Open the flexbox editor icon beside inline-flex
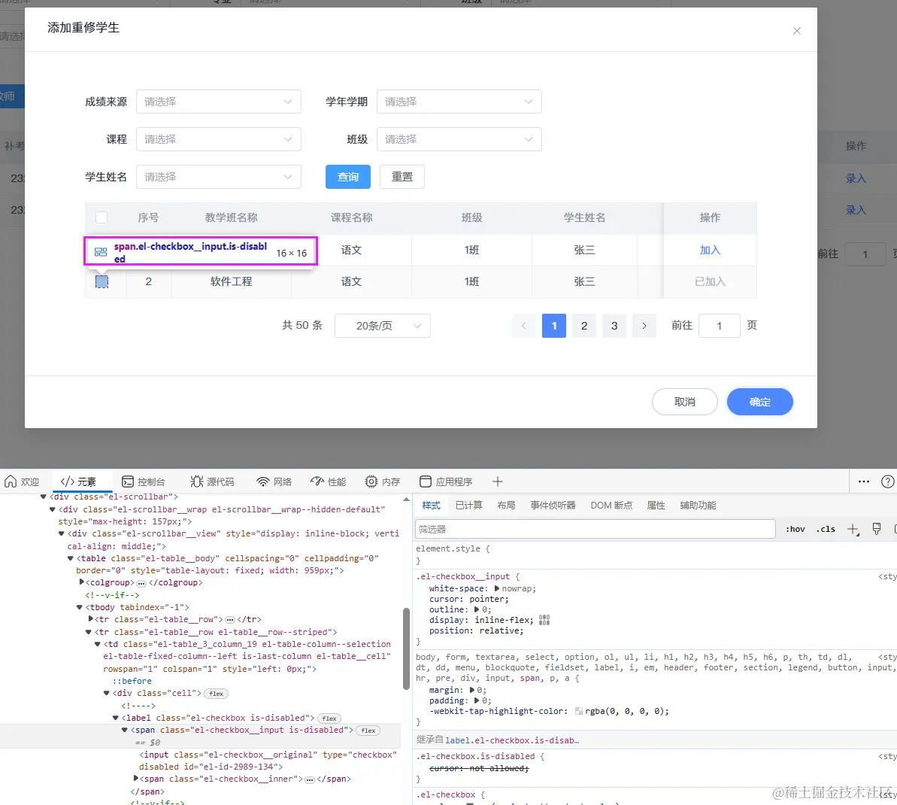This screenshot has width=897, height=805. [x=544, y=620]
